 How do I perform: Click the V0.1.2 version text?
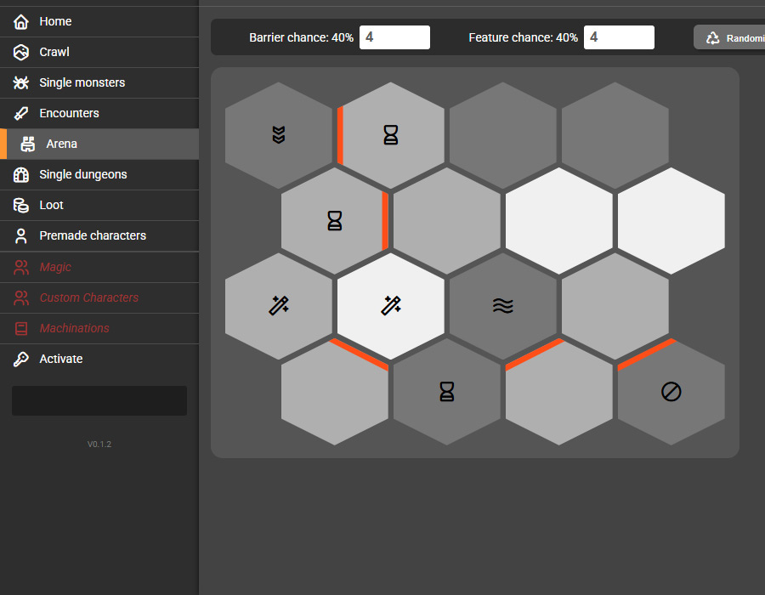[x=99, y=445]
